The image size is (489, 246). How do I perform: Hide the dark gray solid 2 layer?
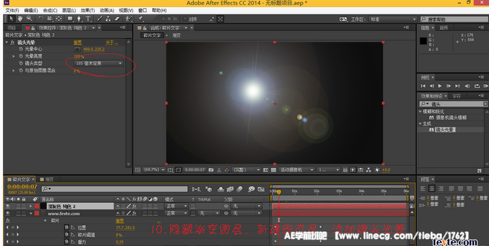[8, 206]
